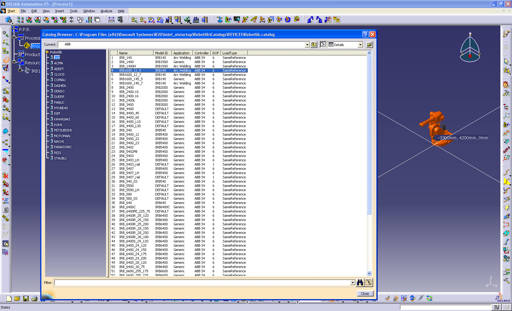Viewport: 512px width, 311px height.
Task: Click the green checkmark R toolbar icon
Action: pyautogui.click(x=187, y=20)
